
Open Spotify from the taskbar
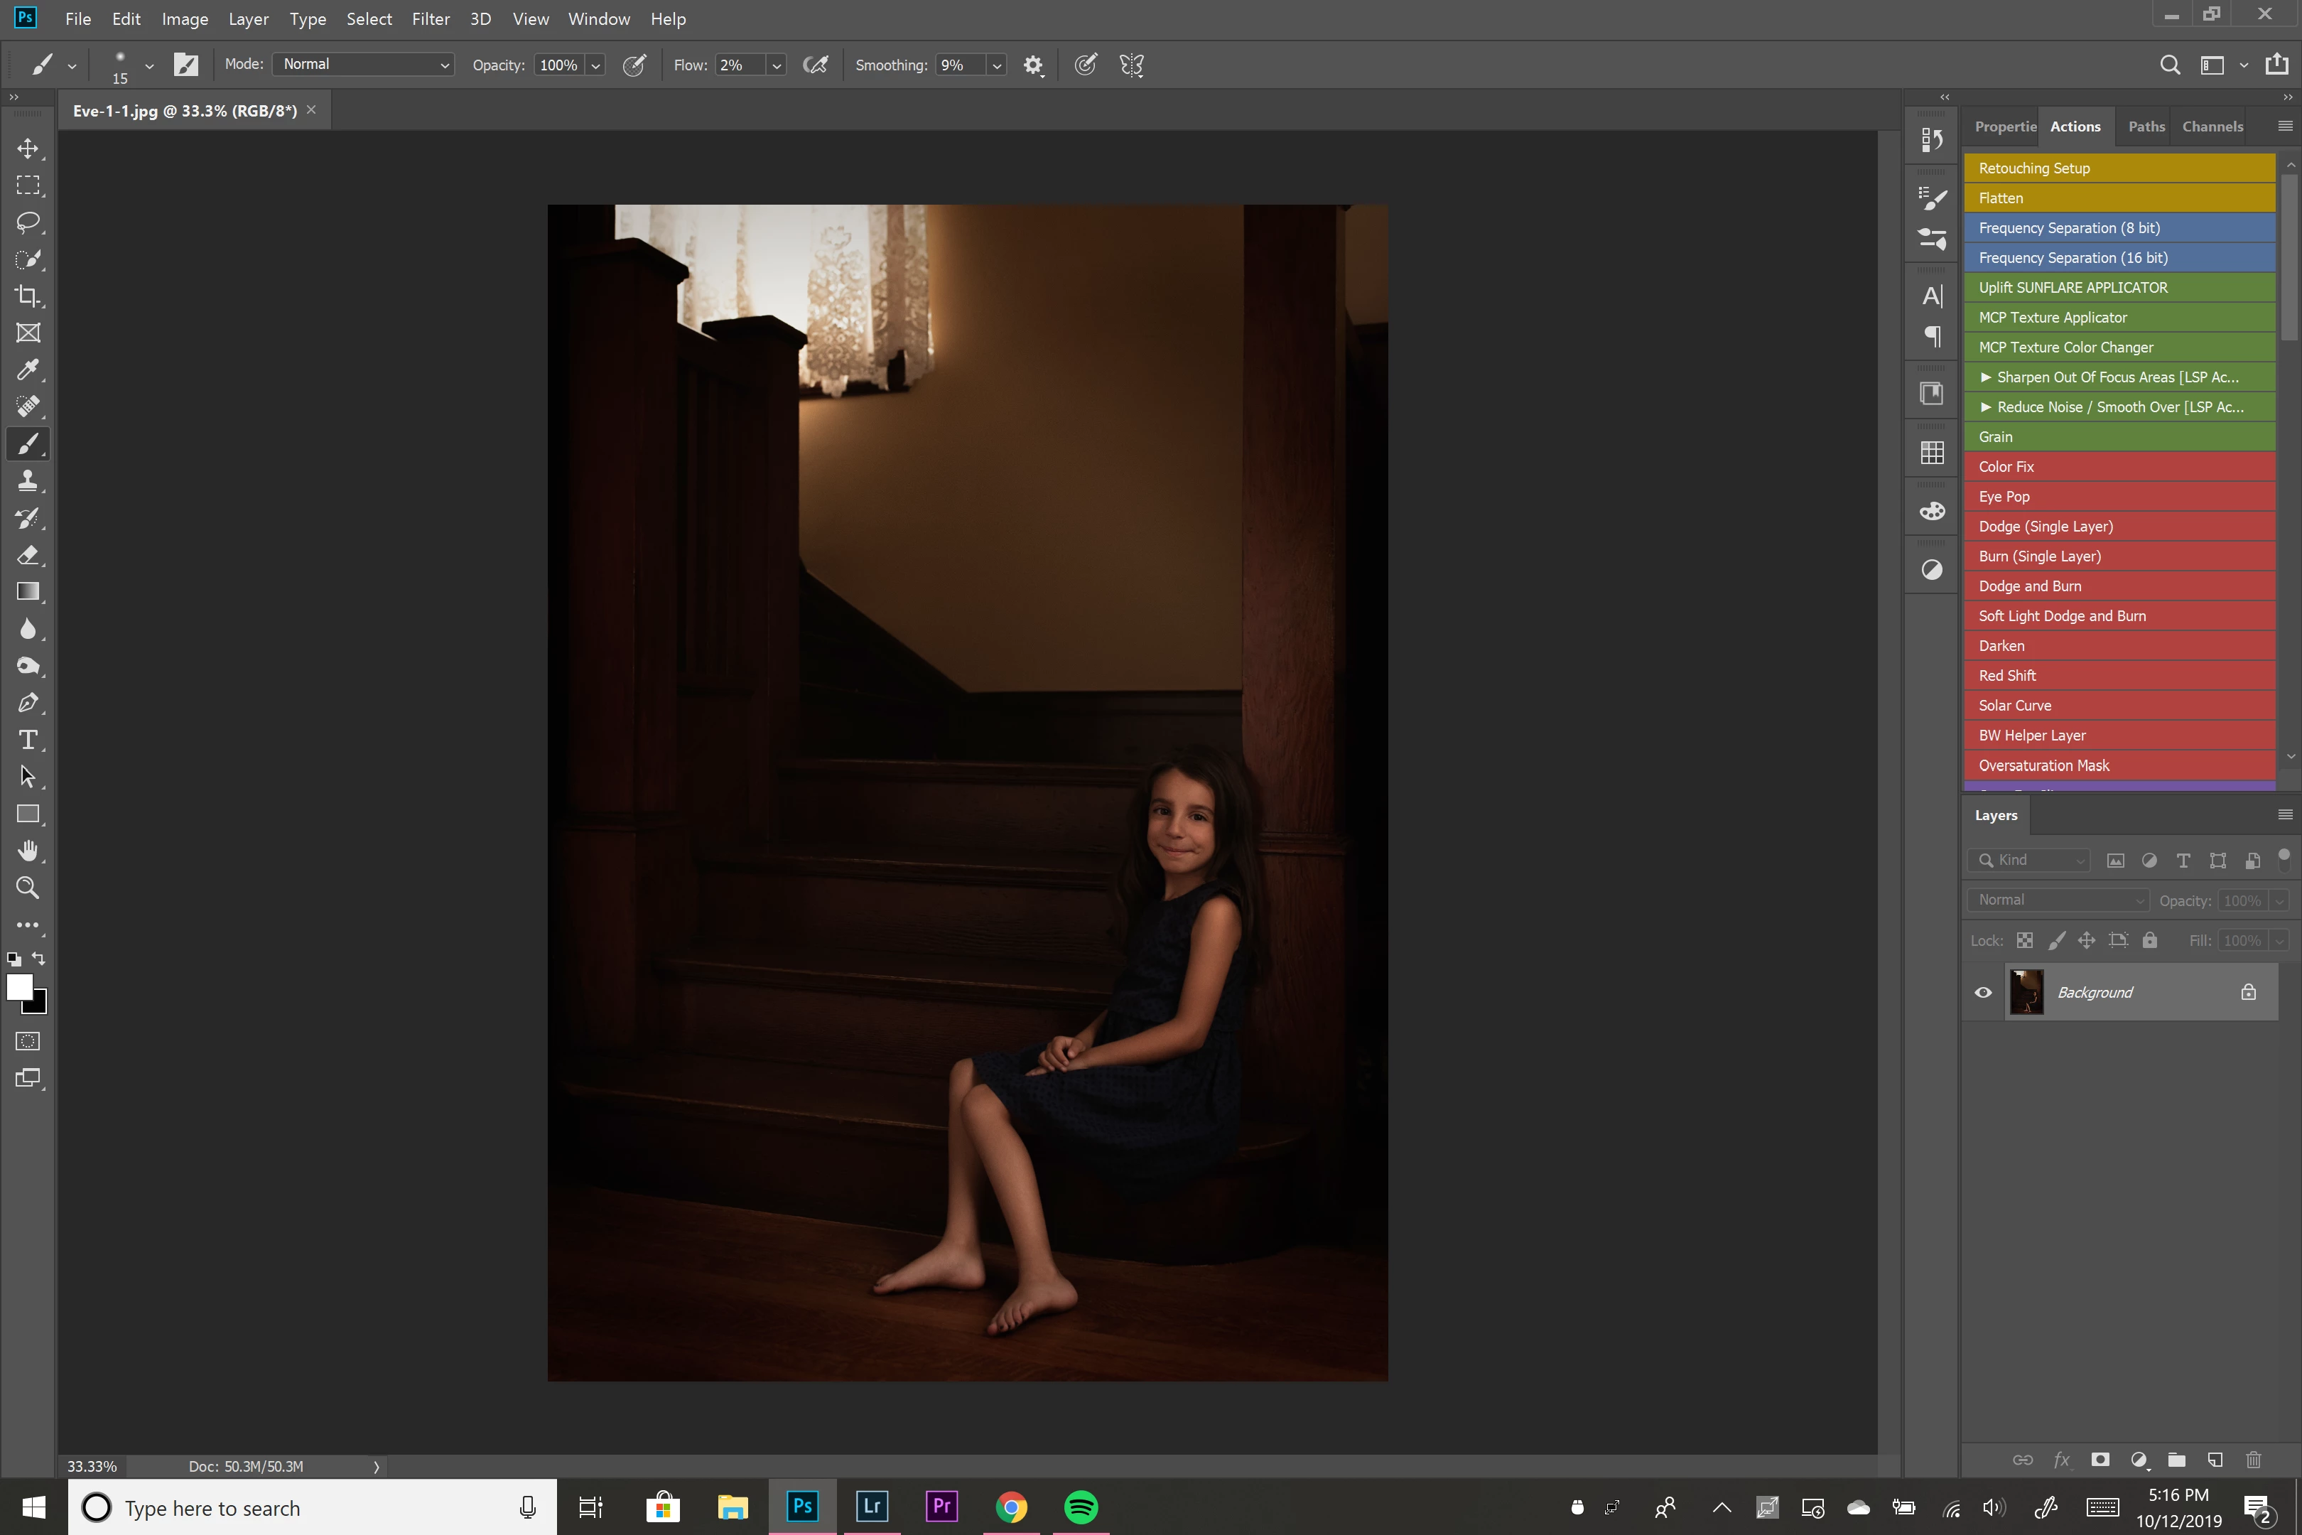1081,1507
